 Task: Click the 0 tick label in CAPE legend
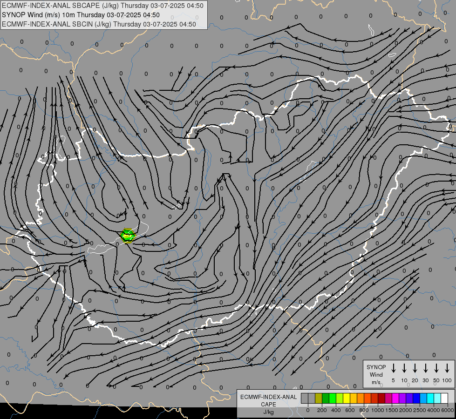(x=308, y=410)
